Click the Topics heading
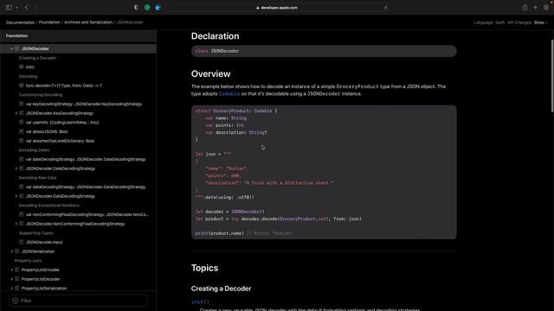The image size is (554, 311). coord(204,268)
